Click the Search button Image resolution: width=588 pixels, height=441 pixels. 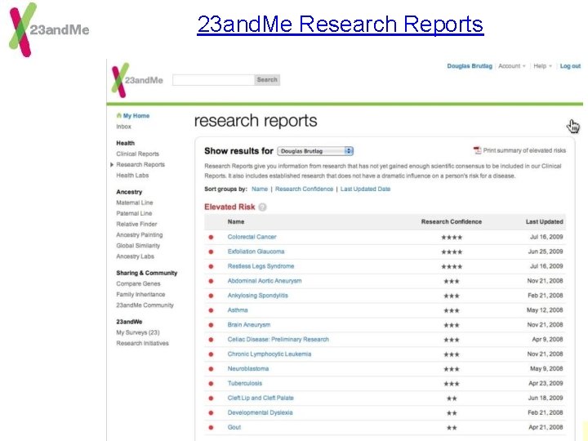pyautogui.click(x=267, y=80)
